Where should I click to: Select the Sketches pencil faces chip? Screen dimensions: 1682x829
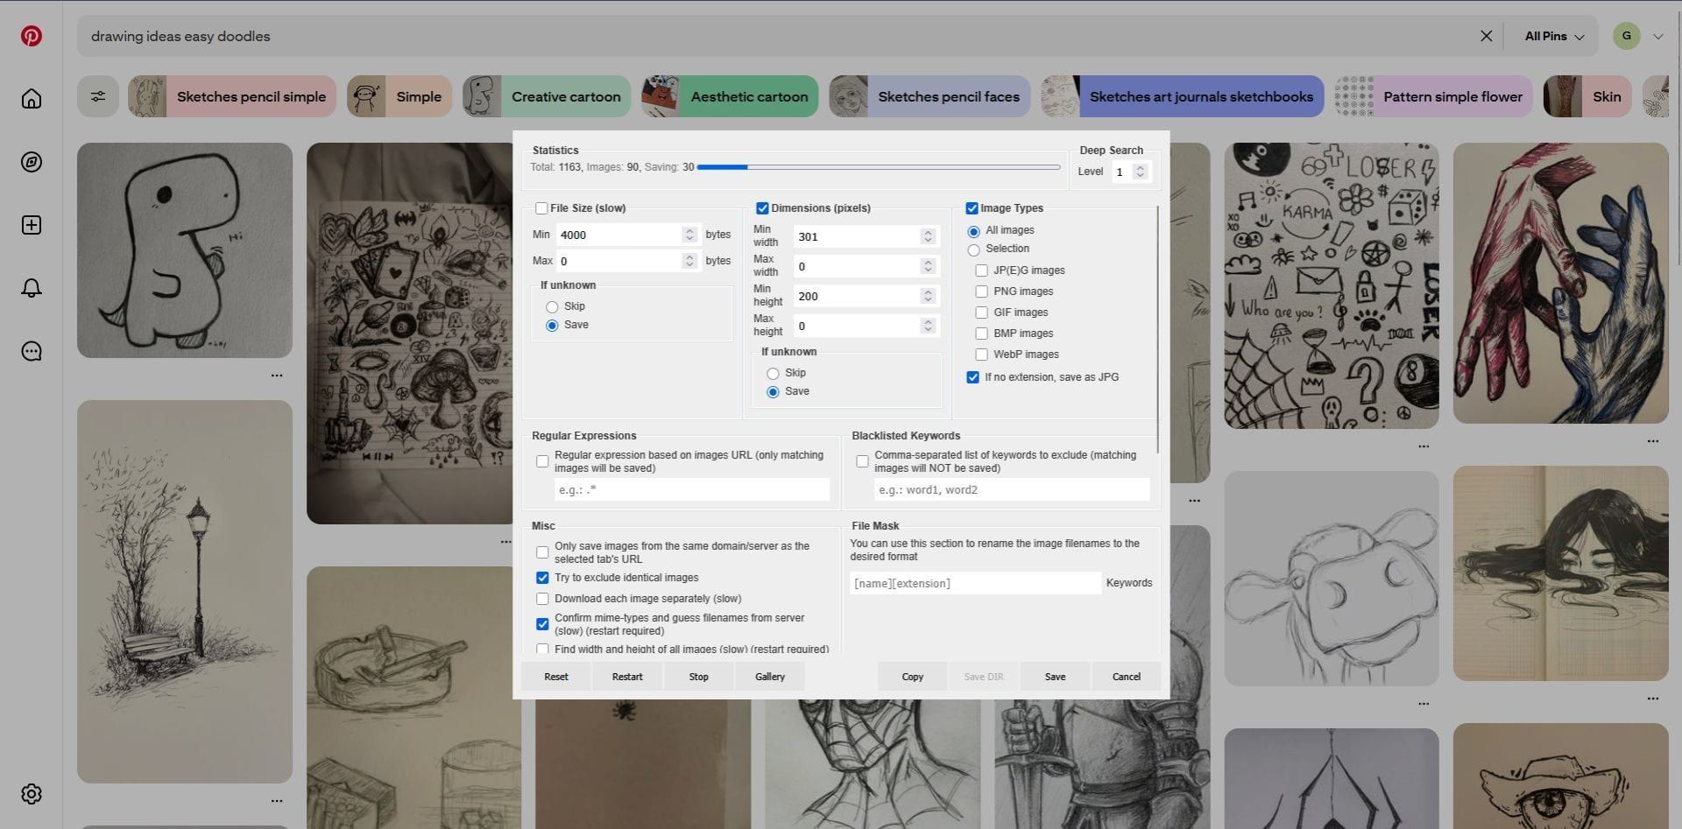click(x=929, y=96)
